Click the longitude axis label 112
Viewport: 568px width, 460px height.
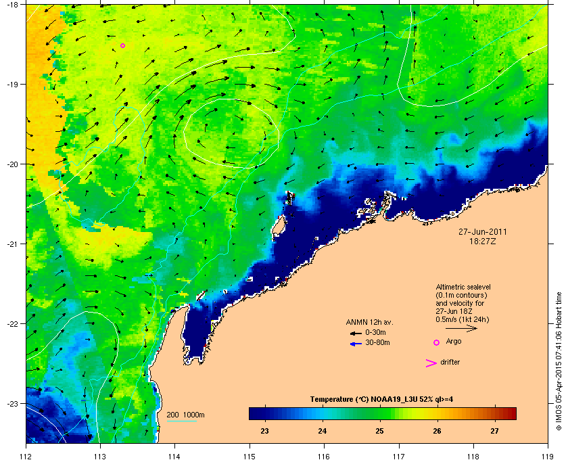point(26,456)
